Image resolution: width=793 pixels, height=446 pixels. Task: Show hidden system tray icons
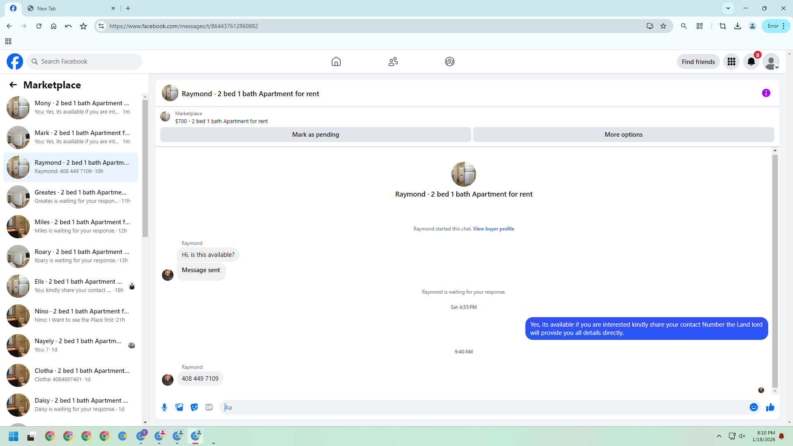(719, 436)
